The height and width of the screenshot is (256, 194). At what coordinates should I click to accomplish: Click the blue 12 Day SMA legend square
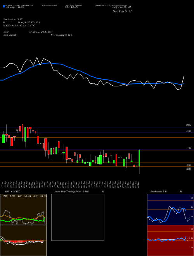point(4,7)
